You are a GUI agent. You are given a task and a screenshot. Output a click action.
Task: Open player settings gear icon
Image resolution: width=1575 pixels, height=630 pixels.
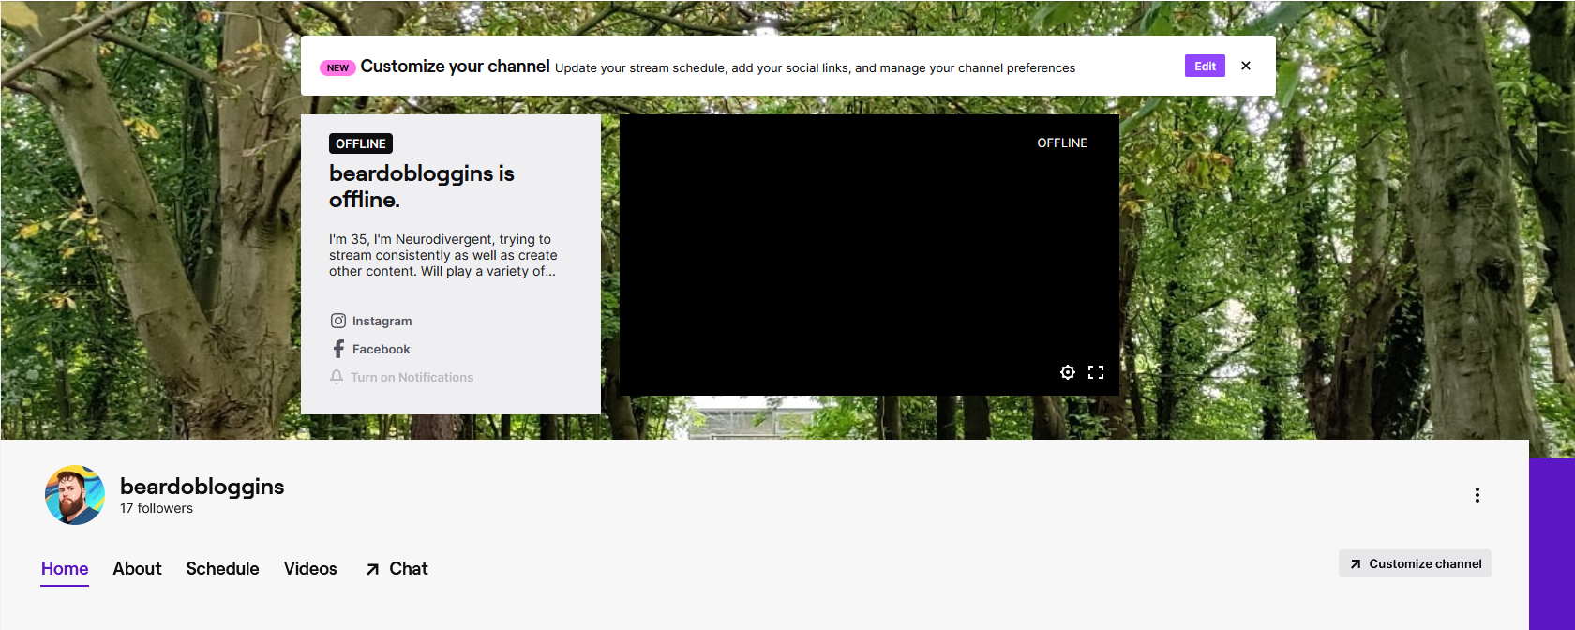coord(1067,372)
